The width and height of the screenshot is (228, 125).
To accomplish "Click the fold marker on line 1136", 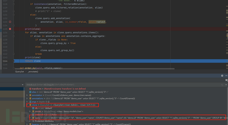I will (14, 33).
